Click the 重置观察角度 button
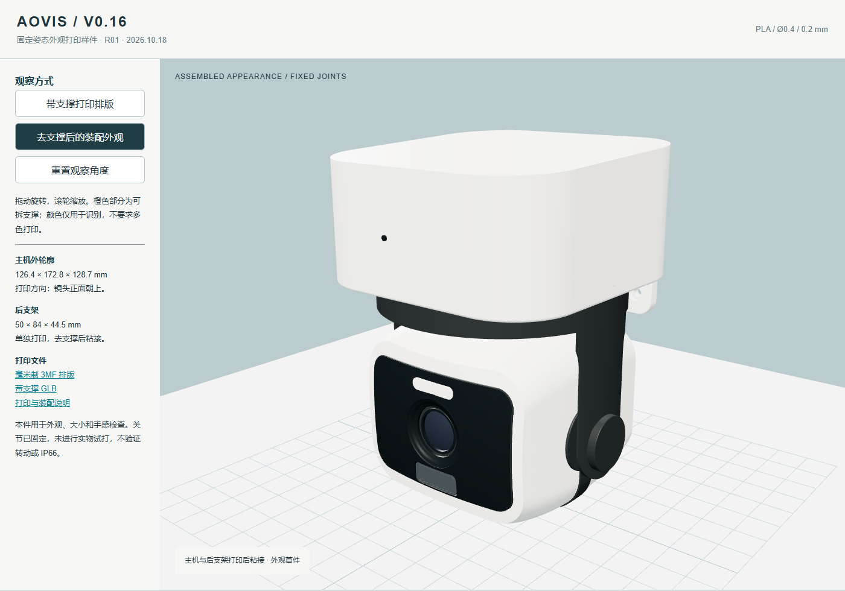Image resolution: width=845 pixels, height=591 pixels. tap(80, 170)
